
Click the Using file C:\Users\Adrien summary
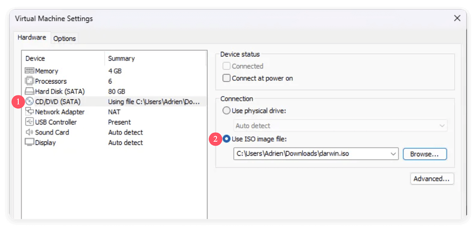(154, 102)
